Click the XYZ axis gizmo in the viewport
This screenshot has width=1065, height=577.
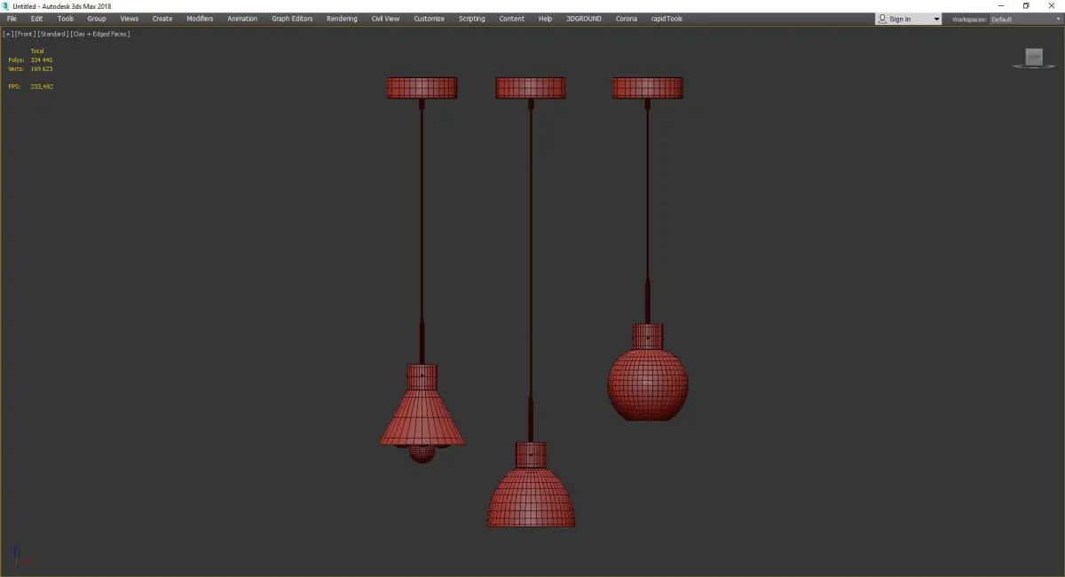tap(20, 555)
